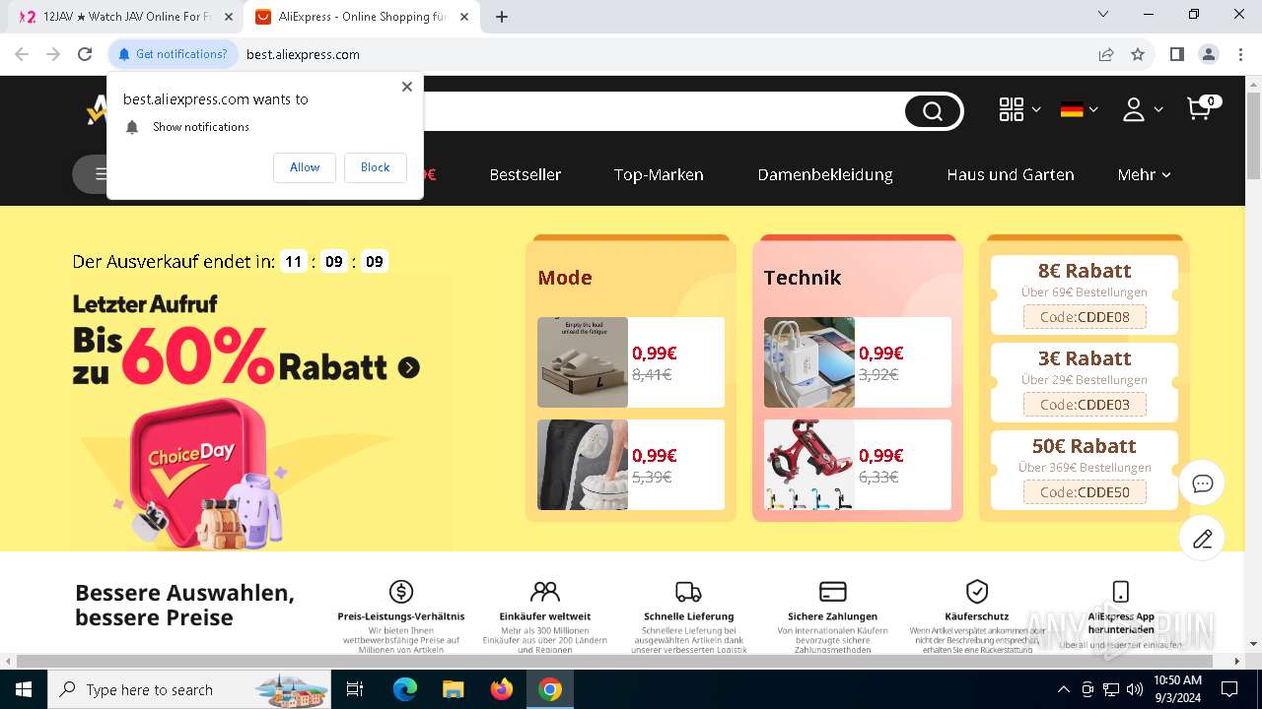Allow notifications from best.aliexpress.com
1262x709 pixels.
pyautogui.click(x=305, y=167)
